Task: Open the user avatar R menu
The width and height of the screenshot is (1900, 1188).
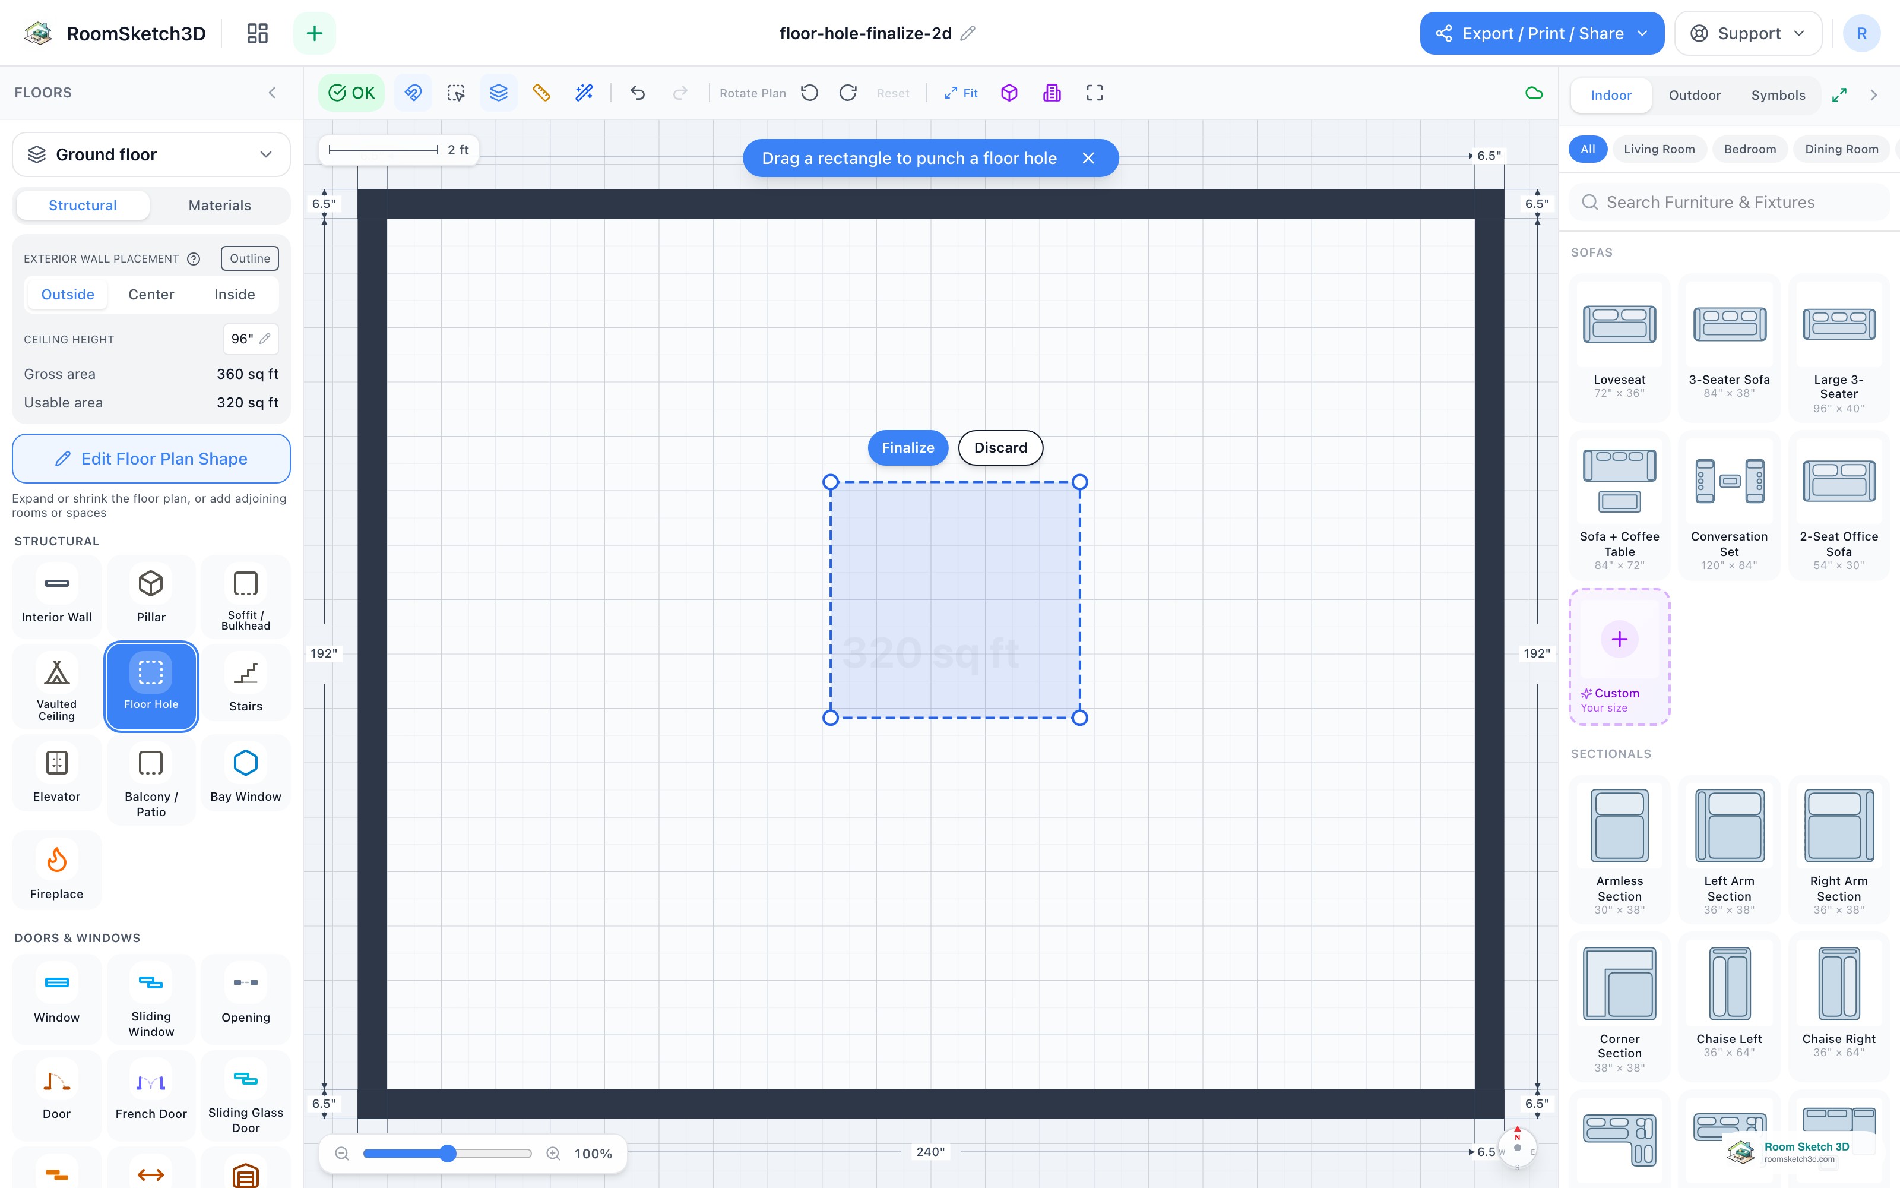Action: (1861, 33)
